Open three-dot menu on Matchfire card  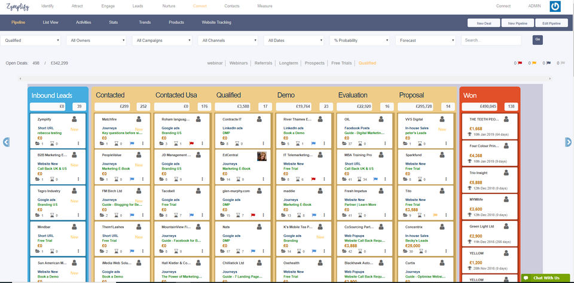point(143,144)
